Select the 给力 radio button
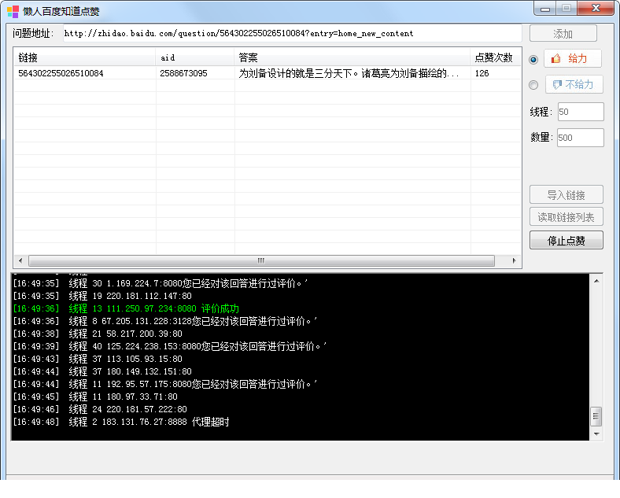 pos(533,59)
